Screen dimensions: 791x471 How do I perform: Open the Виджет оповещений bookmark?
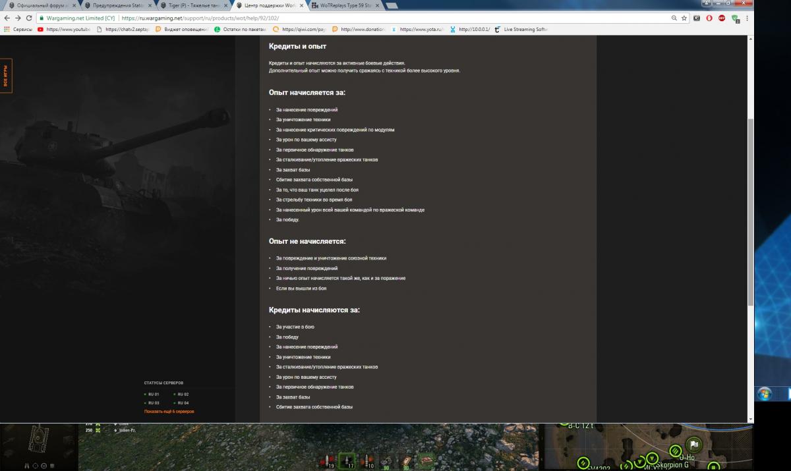[x=183, y=30]
